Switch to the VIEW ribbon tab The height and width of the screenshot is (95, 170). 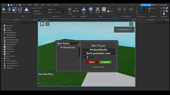(x=48, y=5)
